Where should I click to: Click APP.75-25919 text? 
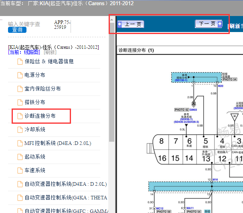(x=62, y=25)
